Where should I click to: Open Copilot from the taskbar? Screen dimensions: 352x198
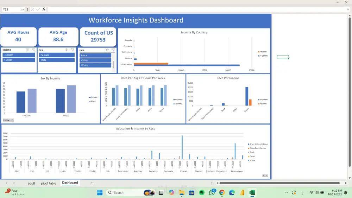pyautogui.click(x=171, y=193)
